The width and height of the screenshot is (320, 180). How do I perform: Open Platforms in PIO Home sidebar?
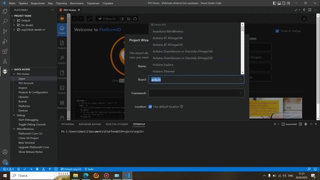point(62,104)
